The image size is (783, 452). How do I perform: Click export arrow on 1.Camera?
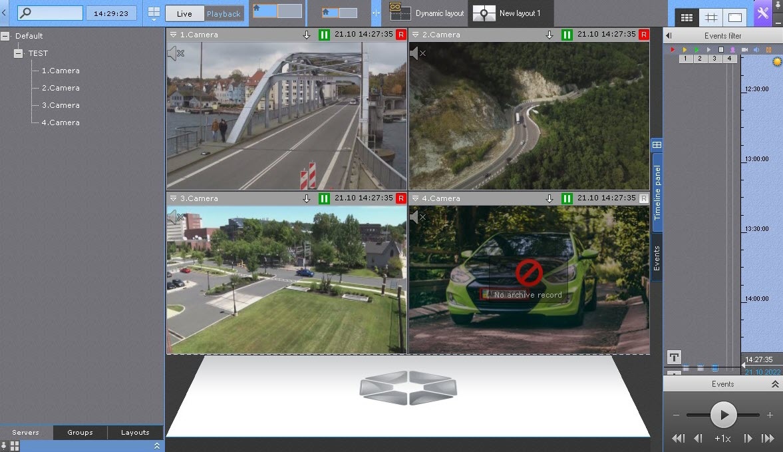[307, 35]
